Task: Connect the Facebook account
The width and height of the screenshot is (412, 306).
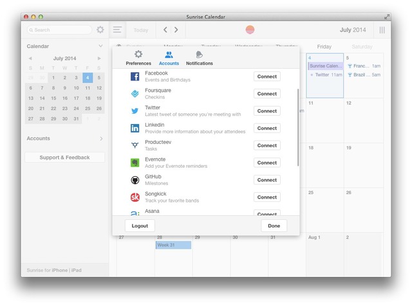Action: (267, 76)
